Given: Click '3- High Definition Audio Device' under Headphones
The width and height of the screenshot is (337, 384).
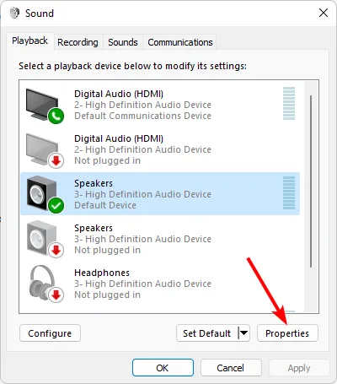Looking at the screenshot, I should [x=142, y=284].
